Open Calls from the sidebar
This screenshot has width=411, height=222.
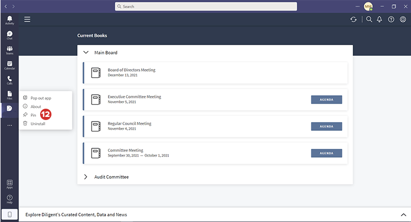pyautogui.click(x=9, y=80)
